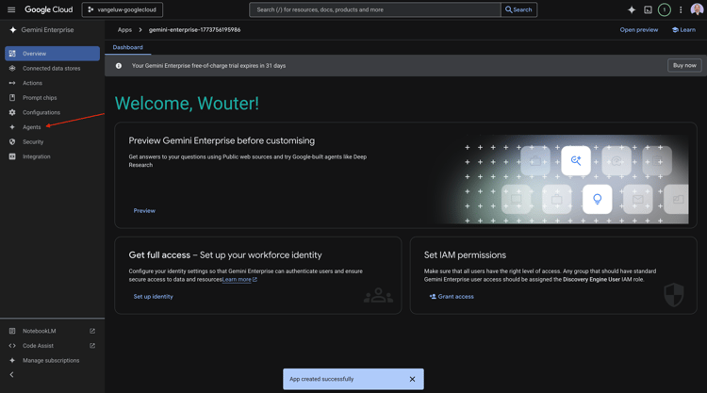Open the Learn more link
The height and width of the screenshot is (393, 707).
(x=239, y=279)
